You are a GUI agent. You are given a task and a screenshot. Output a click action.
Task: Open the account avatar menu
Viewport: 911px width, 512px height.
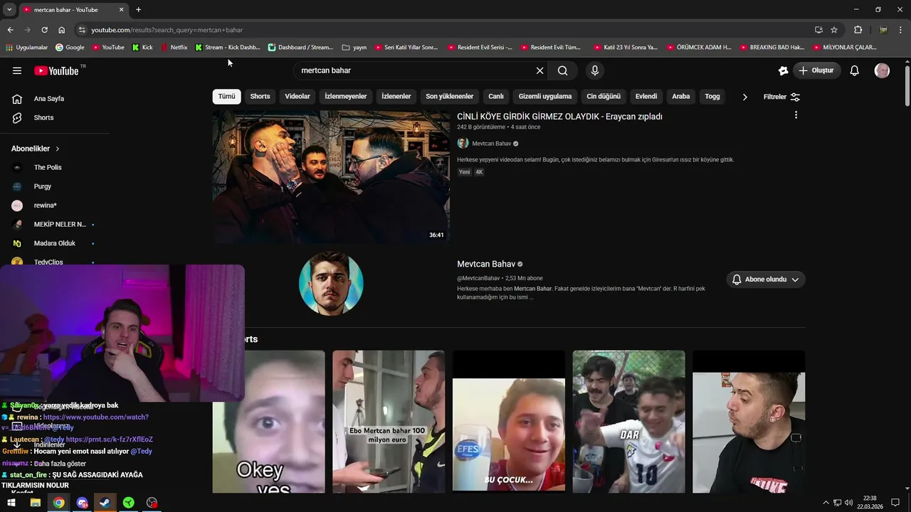tap(882, 70)
